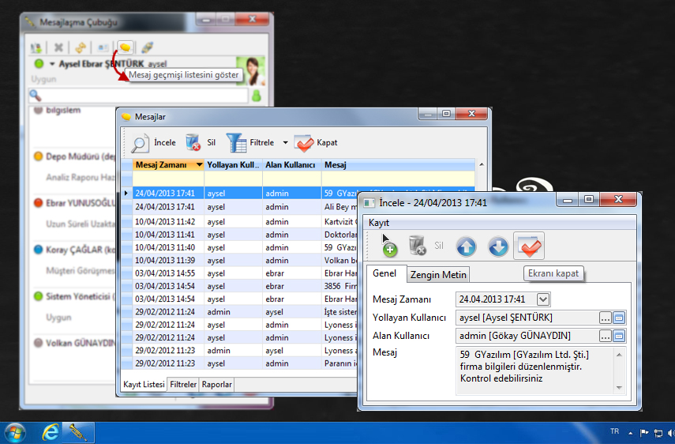
Task: Open the Filtreler tab at bottom
Action: pos(183,384)
